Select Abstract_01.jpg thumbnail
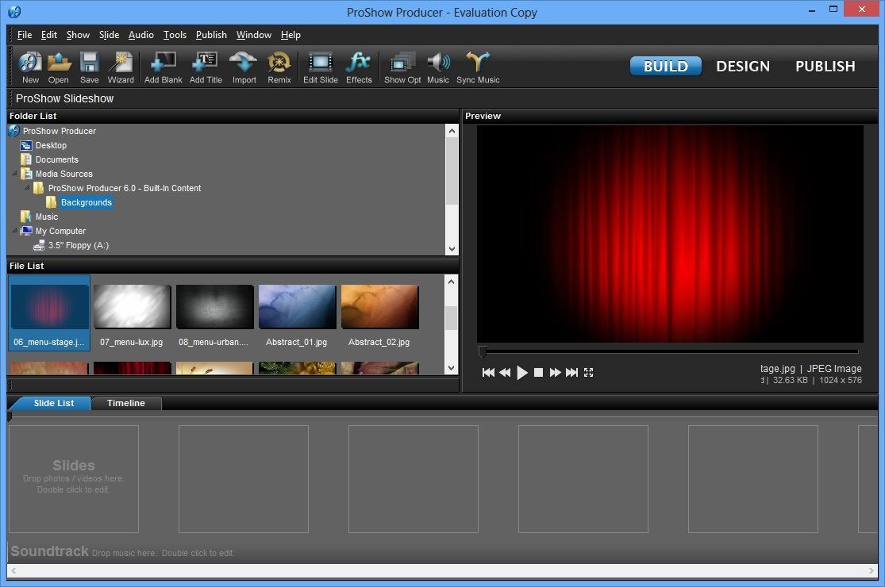Image resolution: width=885 pixels, height=587 pixels. coord(297,313)
